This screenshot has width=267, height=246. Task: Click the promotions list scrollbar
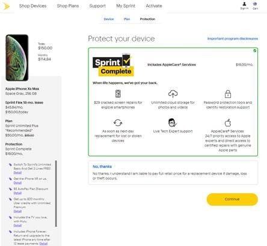56,194
